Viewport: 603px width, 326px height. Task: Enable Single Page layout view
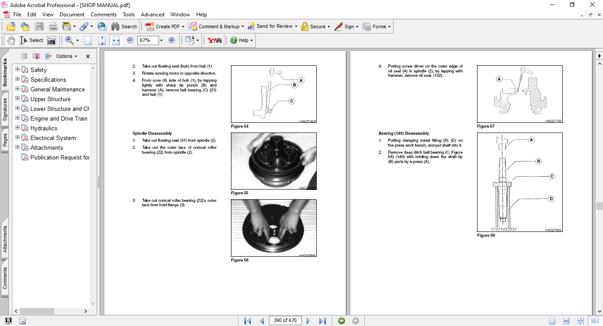[x=553, y=321]
